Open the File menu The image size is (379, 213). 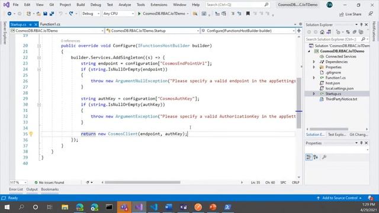pyautogui.click(x=15, y=5)
